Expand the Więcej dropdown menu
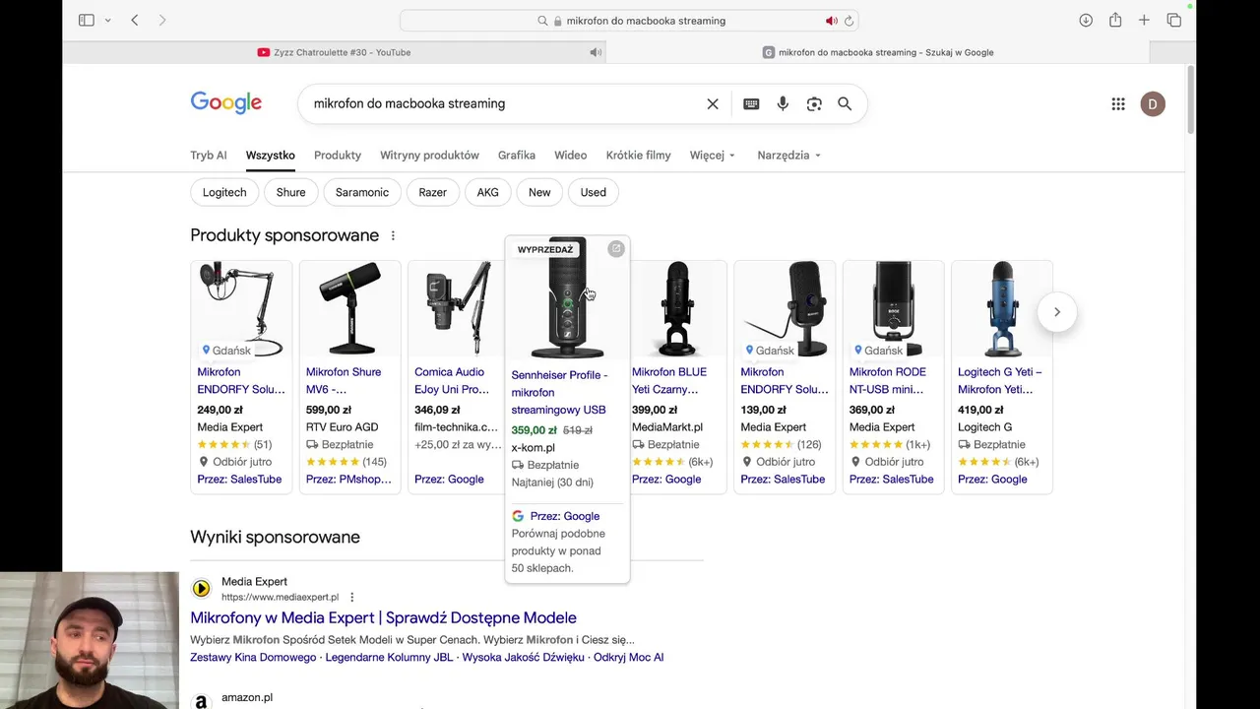Screen dimensions: 1260x709 tap(713, 155)
